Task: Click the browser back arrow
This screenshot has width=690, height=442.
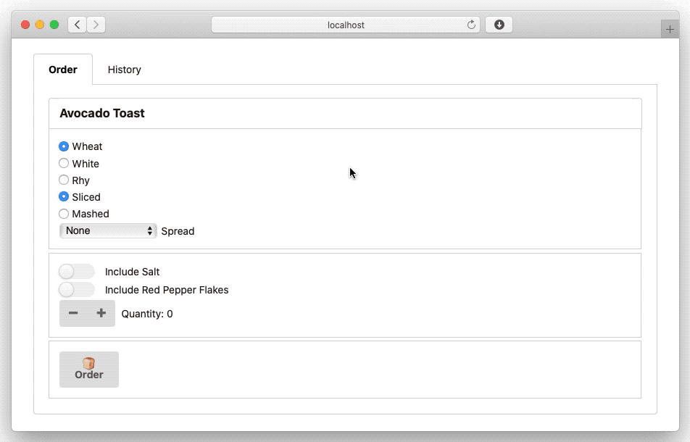Action: [78, 25]
